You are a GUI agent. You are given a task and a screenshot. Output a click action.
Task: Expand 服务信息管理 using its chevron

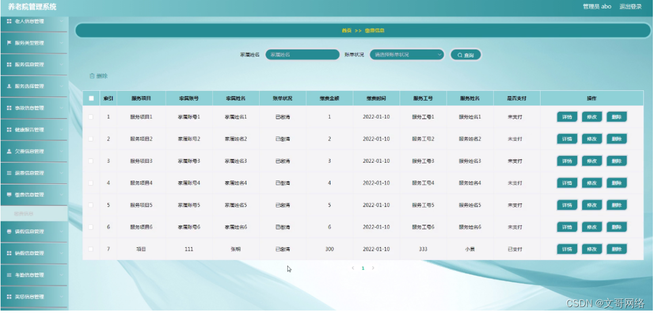coord(61,64)
